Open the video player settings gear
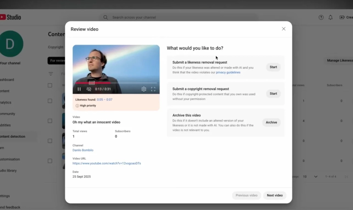 click(x=144, y=89)
